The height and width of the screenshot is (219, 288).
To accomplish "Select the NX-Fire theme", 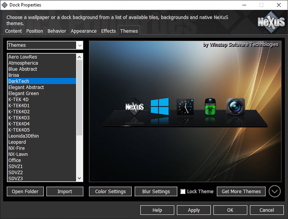I will click(42, 148).
